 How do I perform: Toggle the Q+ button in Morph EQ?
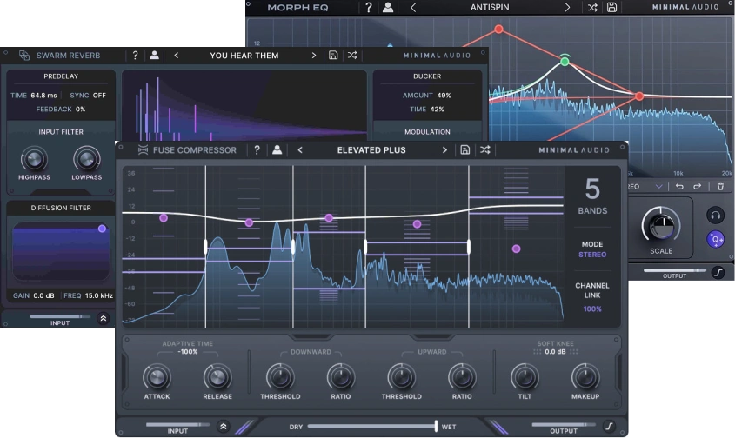[715, 239]
